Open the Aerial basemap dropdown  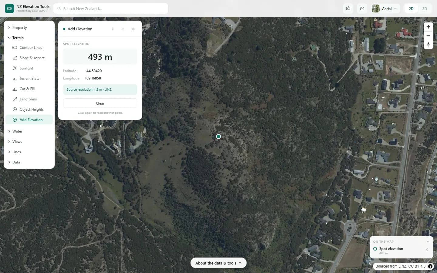click(385, 8)
